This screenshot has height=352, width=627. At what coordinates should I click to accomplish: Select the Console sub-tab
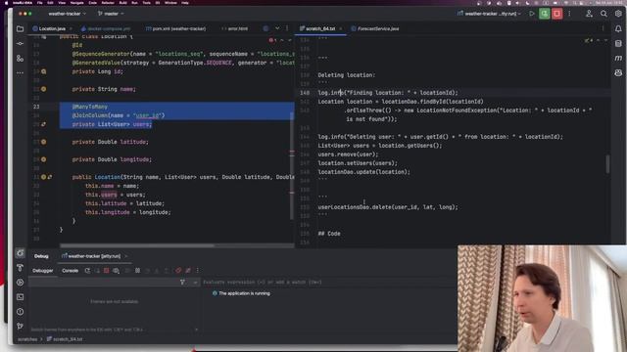point(70,271)
